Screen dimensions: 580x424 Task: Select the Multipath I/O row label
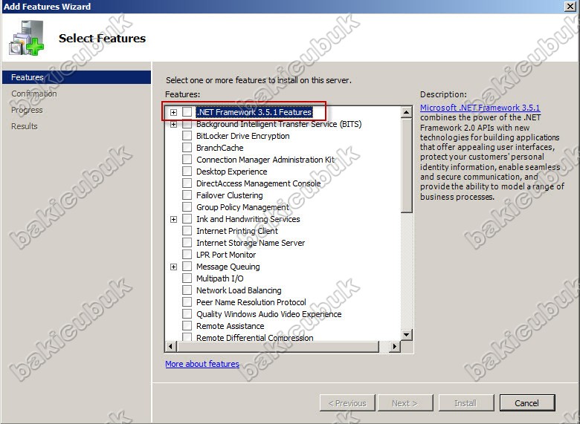point(219,278)
